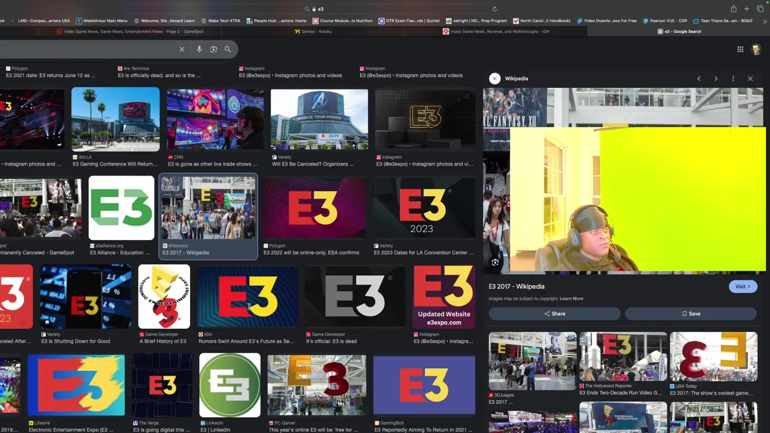Open the 3DJuegos E3 2017 related image
Image resolution: width=770 pixels, height=433 pixels.
coord(532,361)
